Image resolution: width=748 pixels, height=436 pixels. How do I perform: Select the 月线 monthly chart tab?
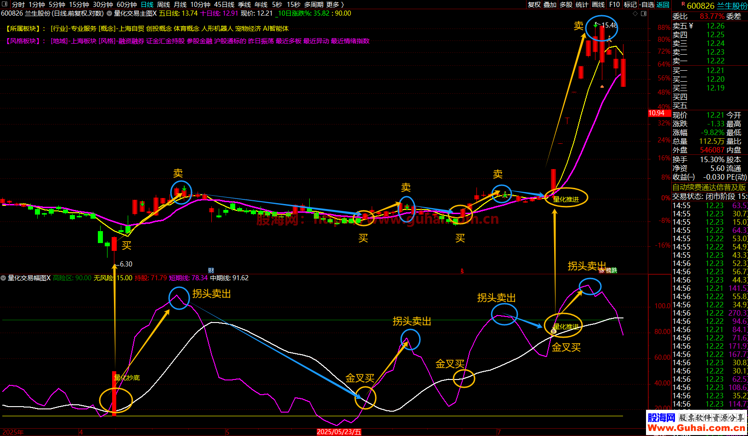(180, 5)
